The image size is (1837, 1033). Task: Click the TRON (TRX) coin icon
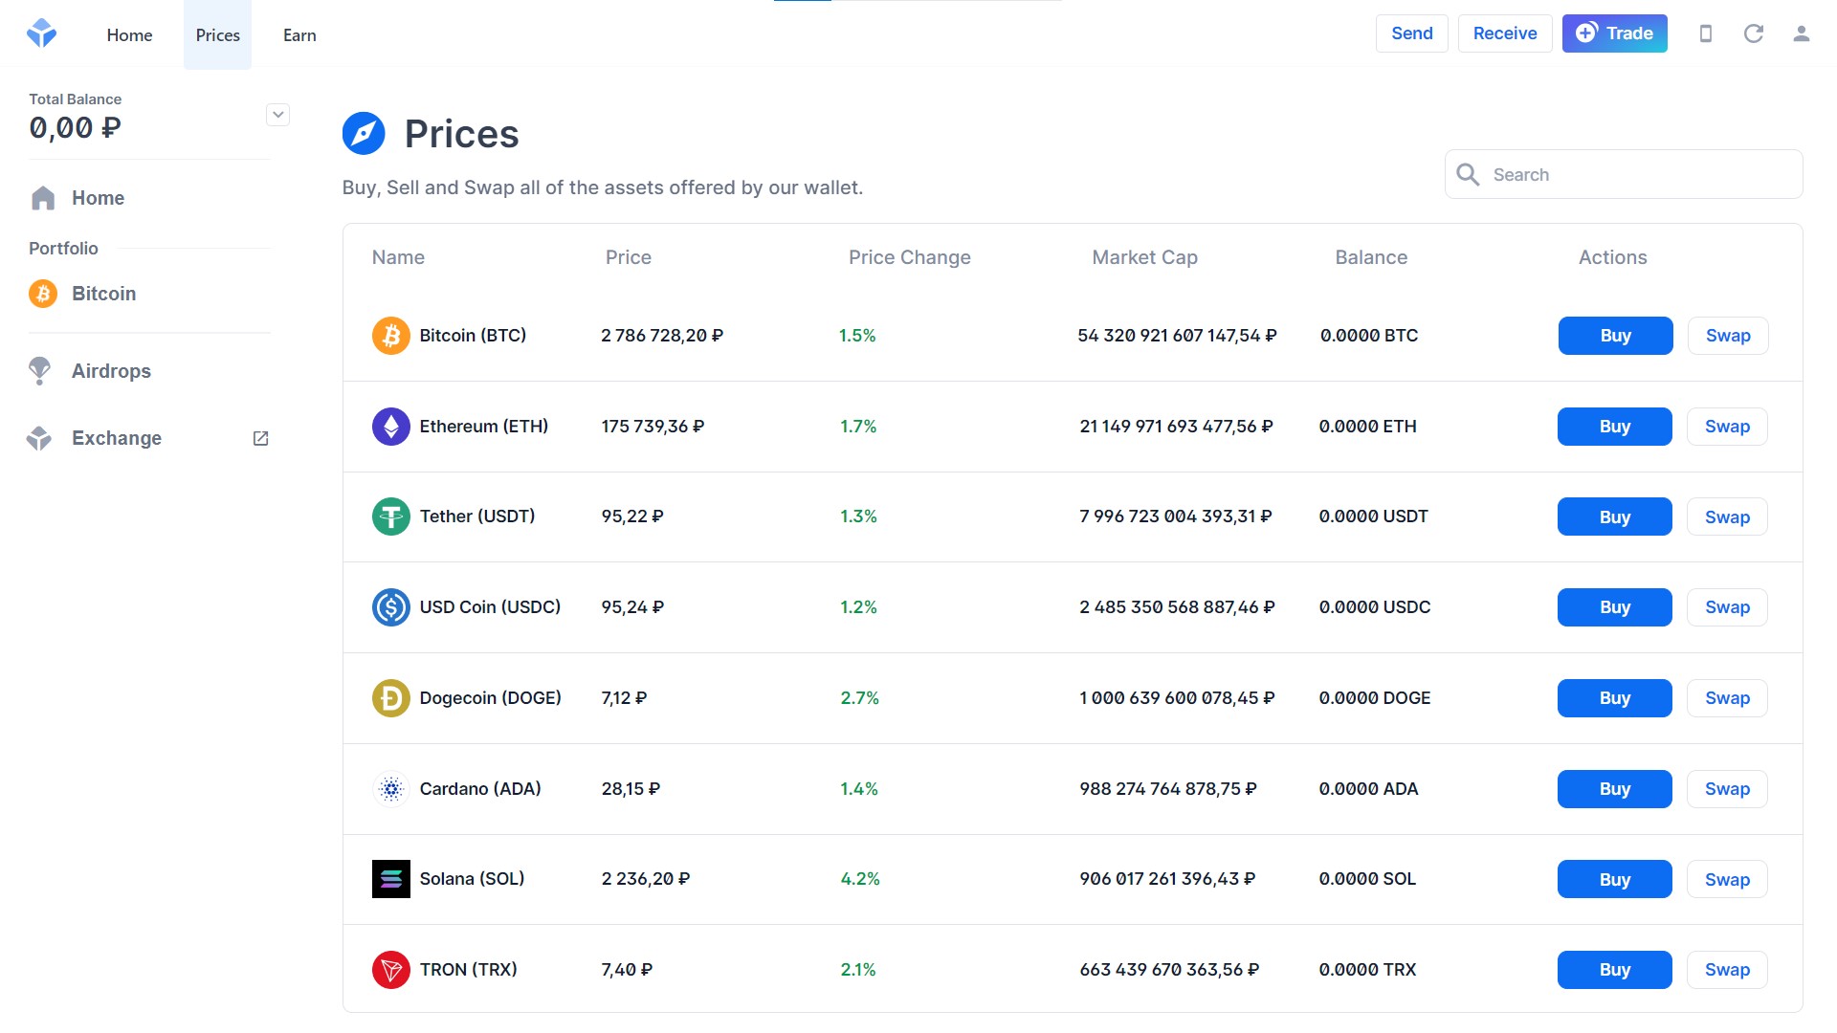point(390,970)
